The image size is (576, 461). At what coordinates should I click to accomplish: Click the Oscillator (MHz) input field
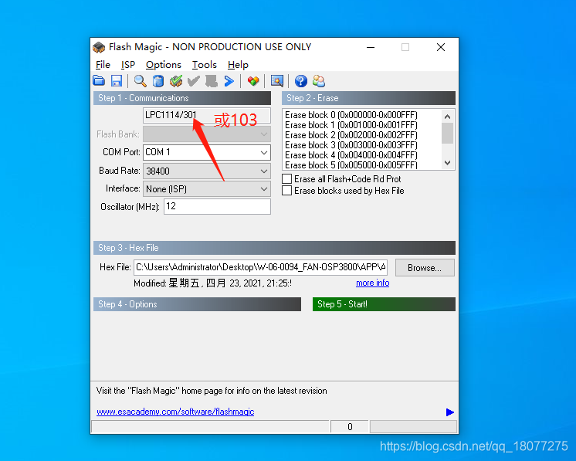[217, 206]
